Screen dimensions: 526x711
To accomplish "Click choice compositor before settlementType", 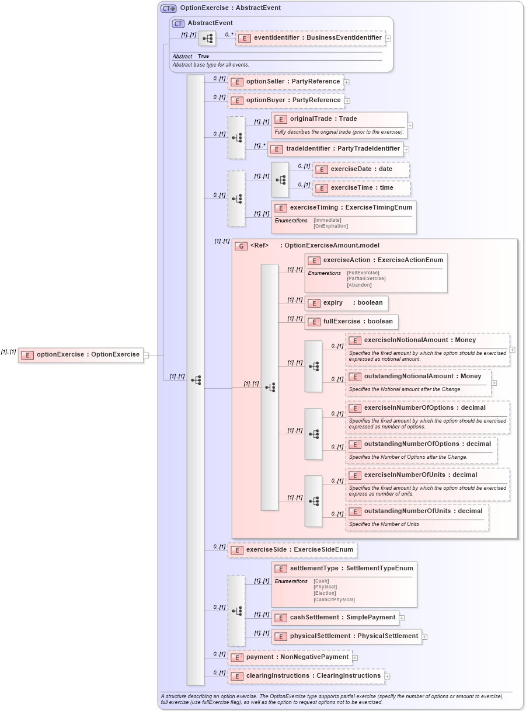I will (236, 611).
